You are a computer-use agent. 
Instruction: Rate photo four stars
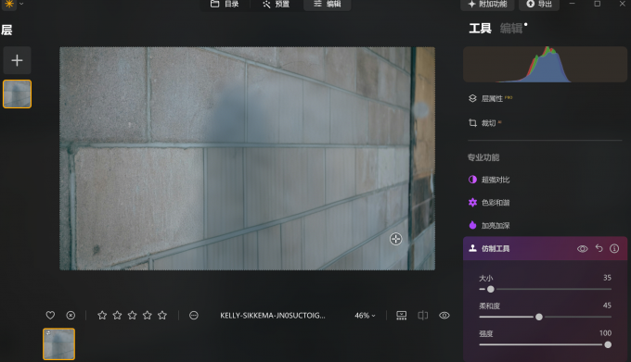point(148,316)
